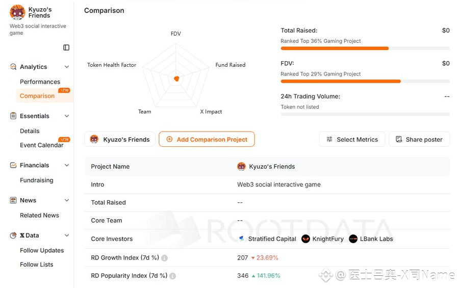The image size is (459, 288).
Task: Click the Analytics section icon
Action: coord(13,67)
